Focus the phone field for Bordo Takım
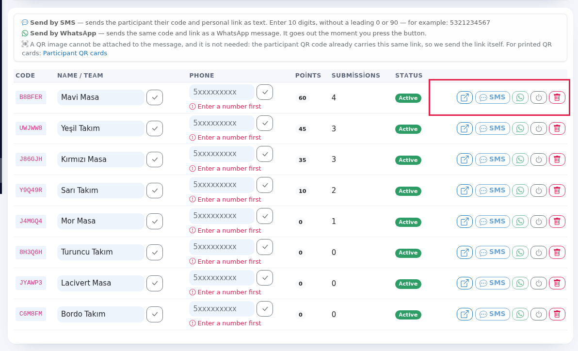 point(222,309)
